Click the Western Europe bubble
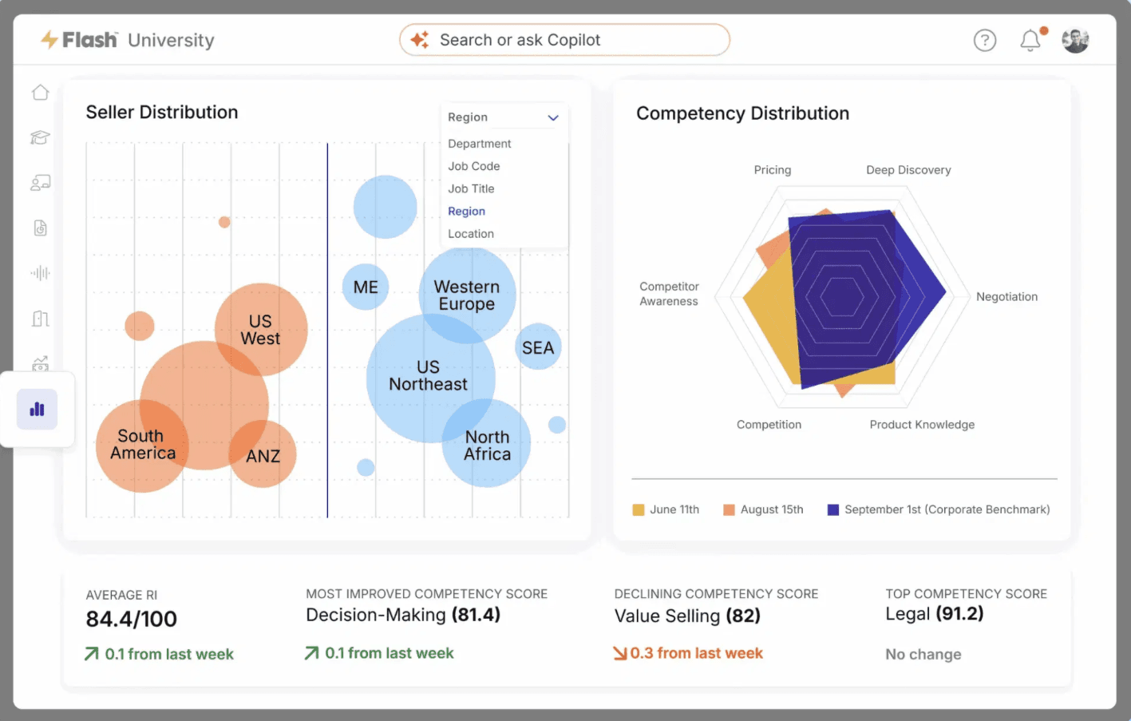The height and width of the screenshot is (721, 1131). [467, 295]
